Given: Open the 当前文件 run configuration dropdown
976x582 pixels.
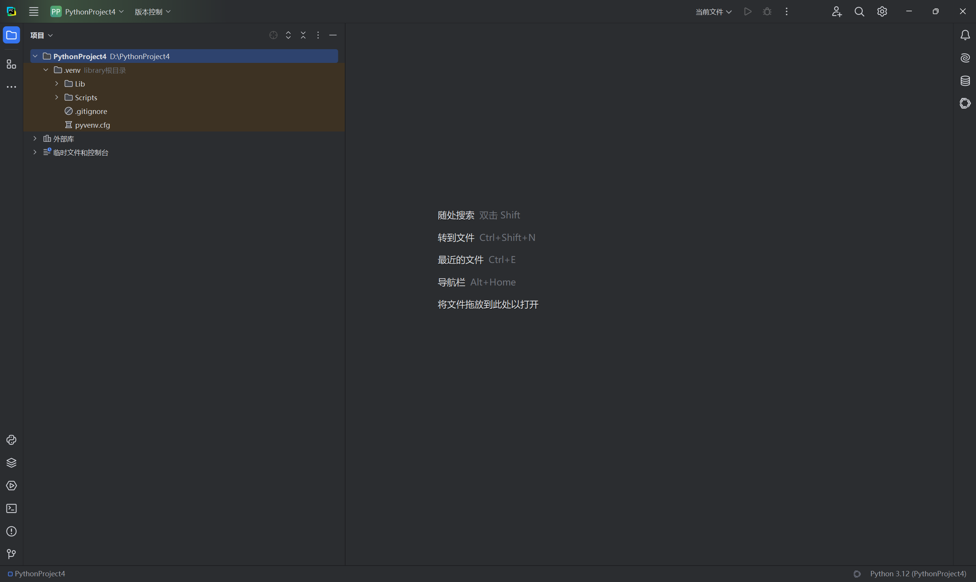Looking at the screenshot, I should pos(713,12).
